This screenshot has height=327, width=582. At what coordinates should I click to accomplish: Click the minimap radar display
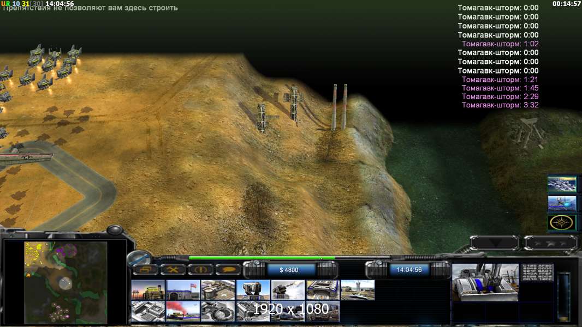click(66, 282)
